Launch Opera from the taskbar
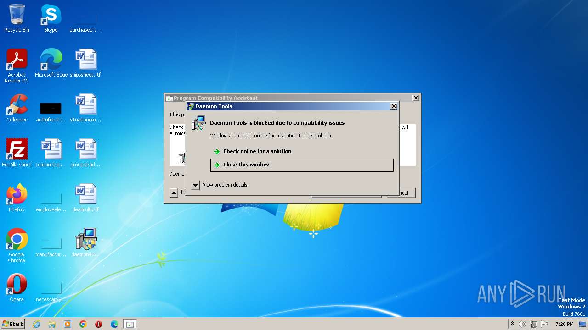588x330 pixels. coord(98,324)
